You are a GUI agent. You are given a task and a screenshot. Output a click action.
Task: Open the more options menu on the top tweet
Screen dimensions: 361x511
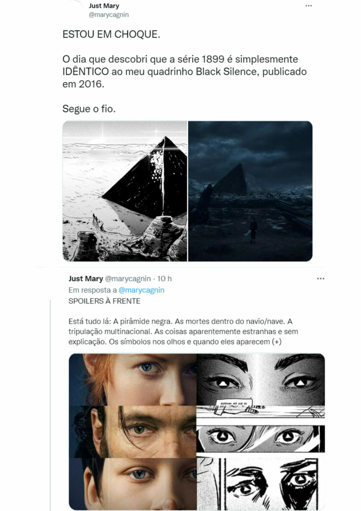pyautogui.click(x=308, y=6)
